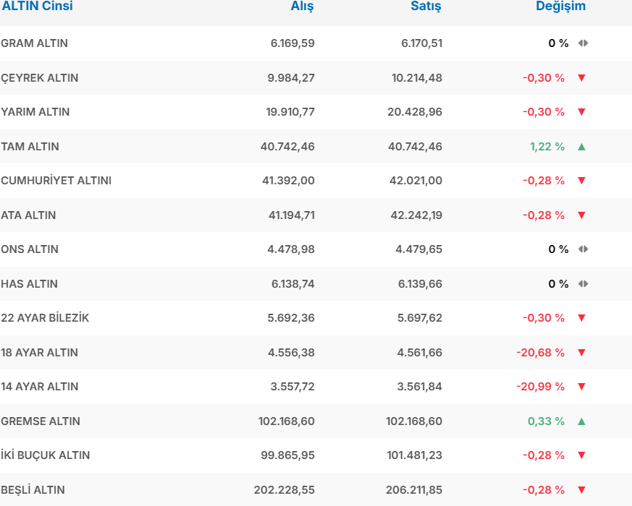Click the neutral change icon for HAS ALTIN

pos(583,284)
